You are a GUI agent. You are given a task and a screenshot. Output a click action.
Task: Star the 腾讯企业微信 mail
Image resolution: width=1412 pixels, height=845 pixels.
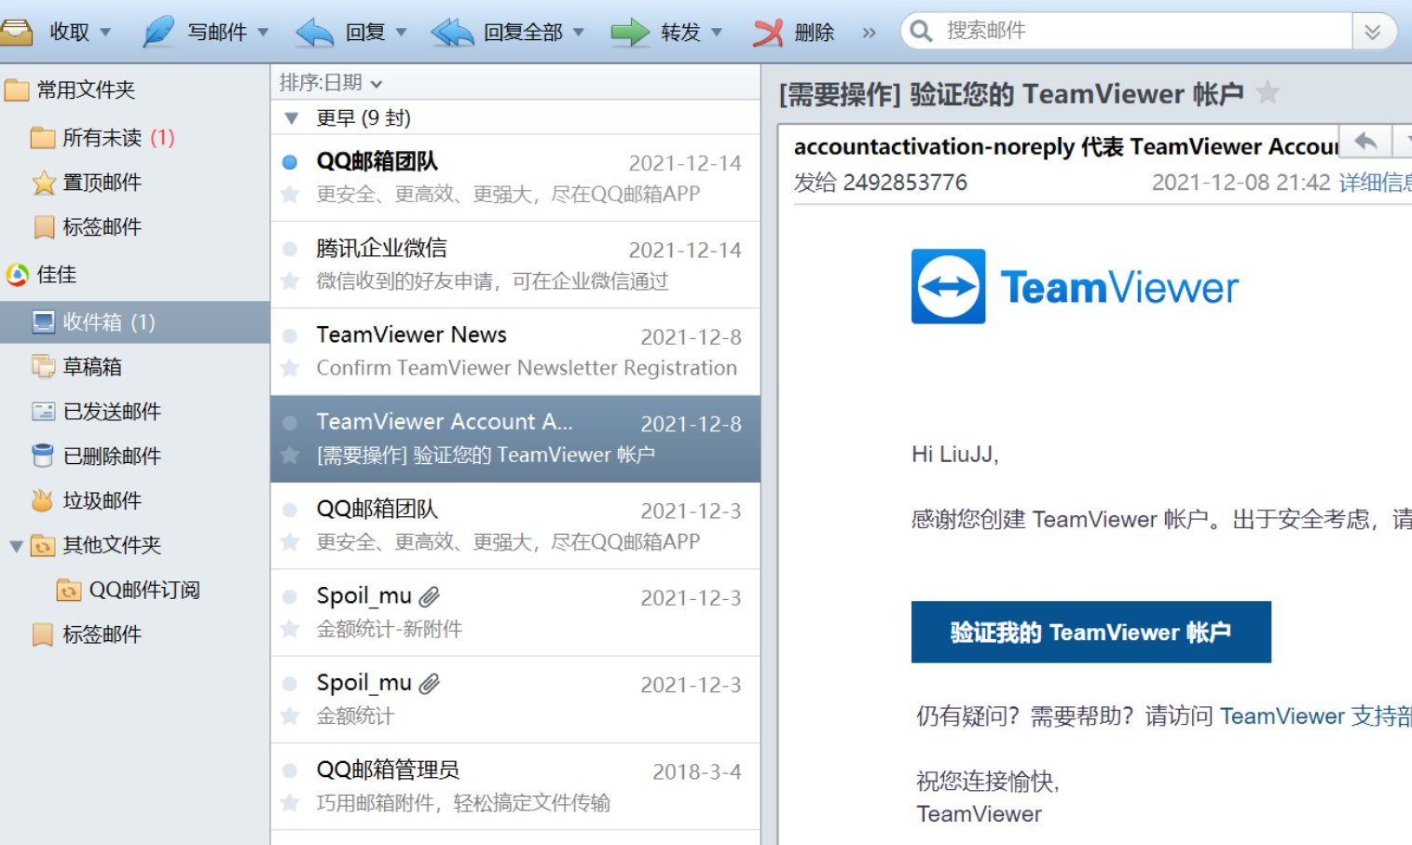[290, 280]
